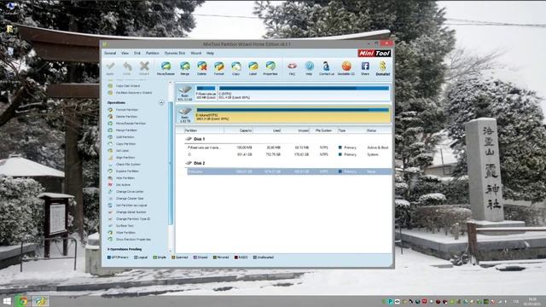This screenshot has width=546, height=307.
Task: Collapse the Operations section chevron
Action: click(x=161, y=102)
